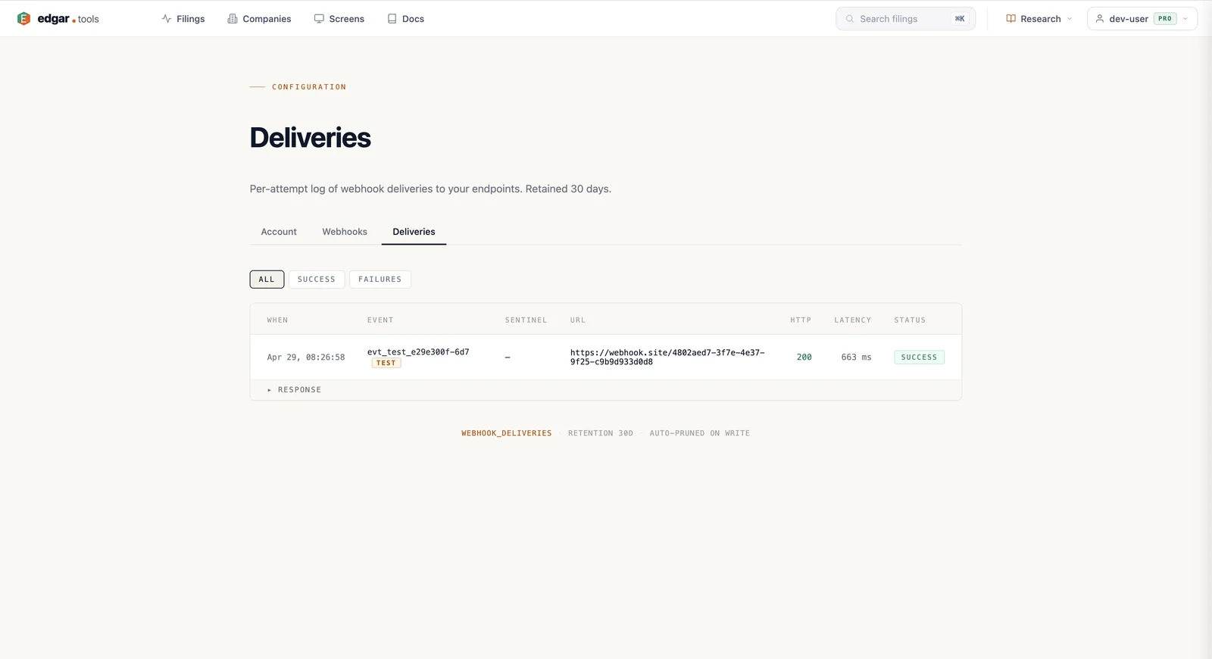Click the edgar.tools brand name

click(68, 19)
